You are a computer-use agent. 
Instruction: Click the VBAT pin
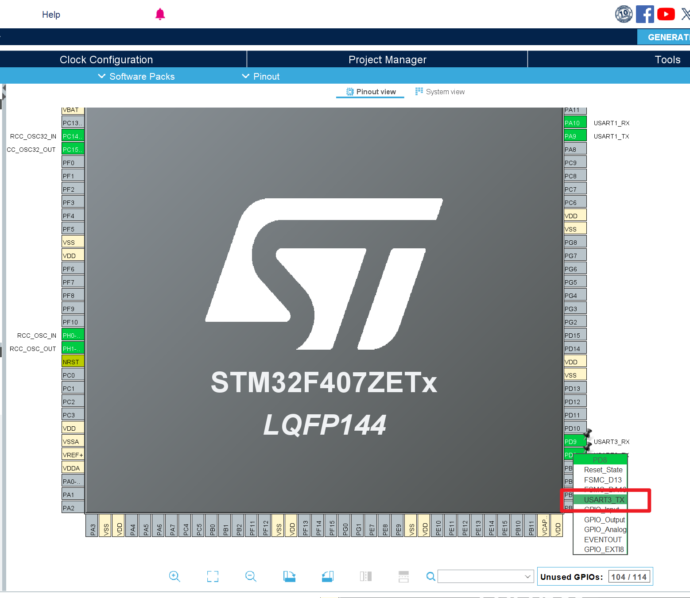coord(73,110)
